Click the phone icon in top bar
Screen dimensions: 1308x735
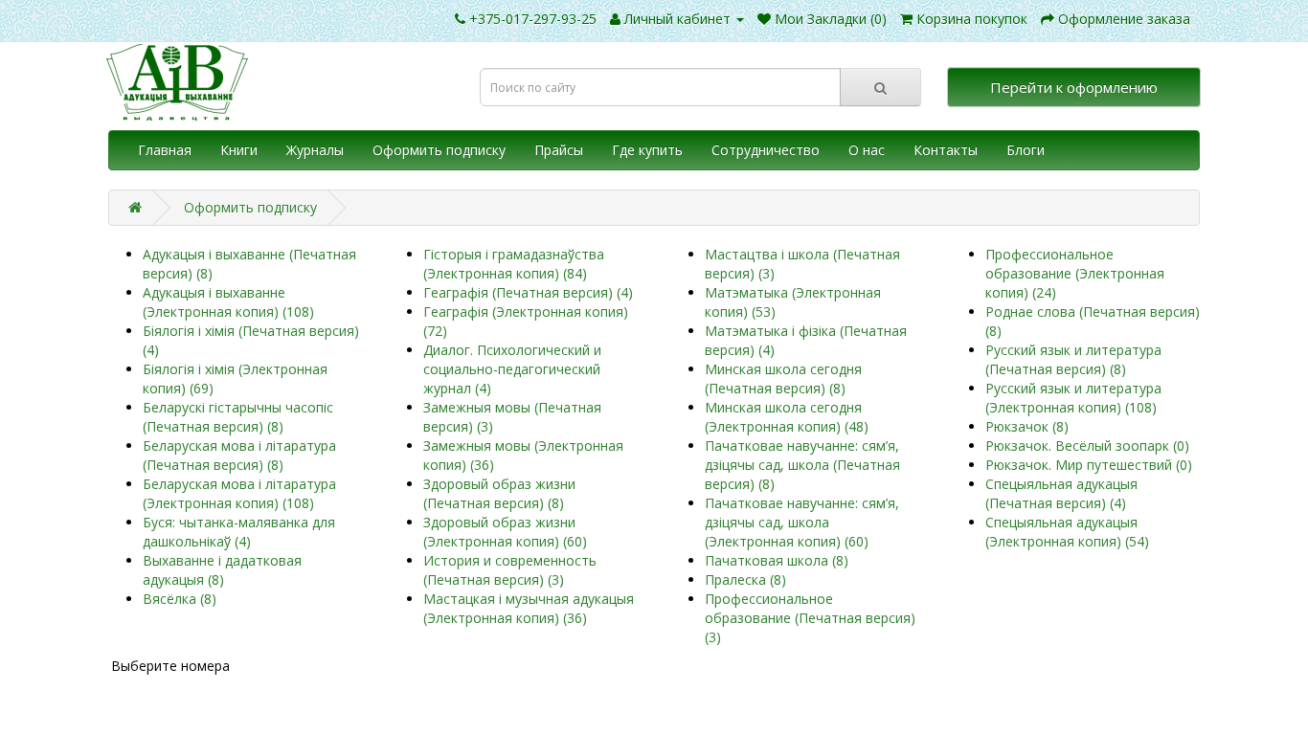pyautogui.click(x=460, y=19)
